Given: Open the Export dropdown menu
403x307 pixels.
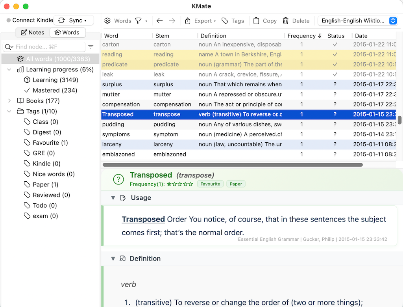Looking at the screenshot, I should (201, 21).
